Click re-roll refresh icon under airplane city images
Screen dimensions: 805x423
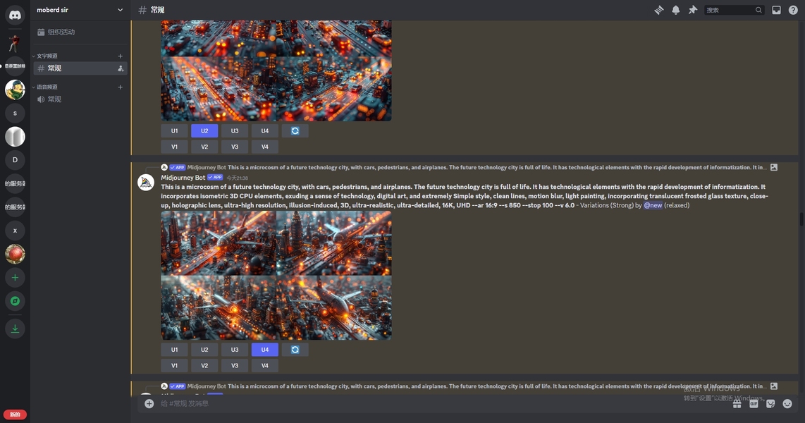click(x=295, y=350)
